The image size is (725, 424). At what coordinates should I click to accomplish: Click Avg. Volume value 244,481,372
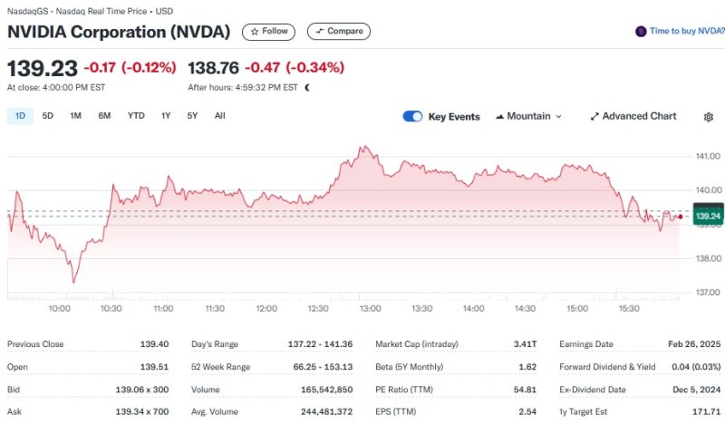coord(327,411)
